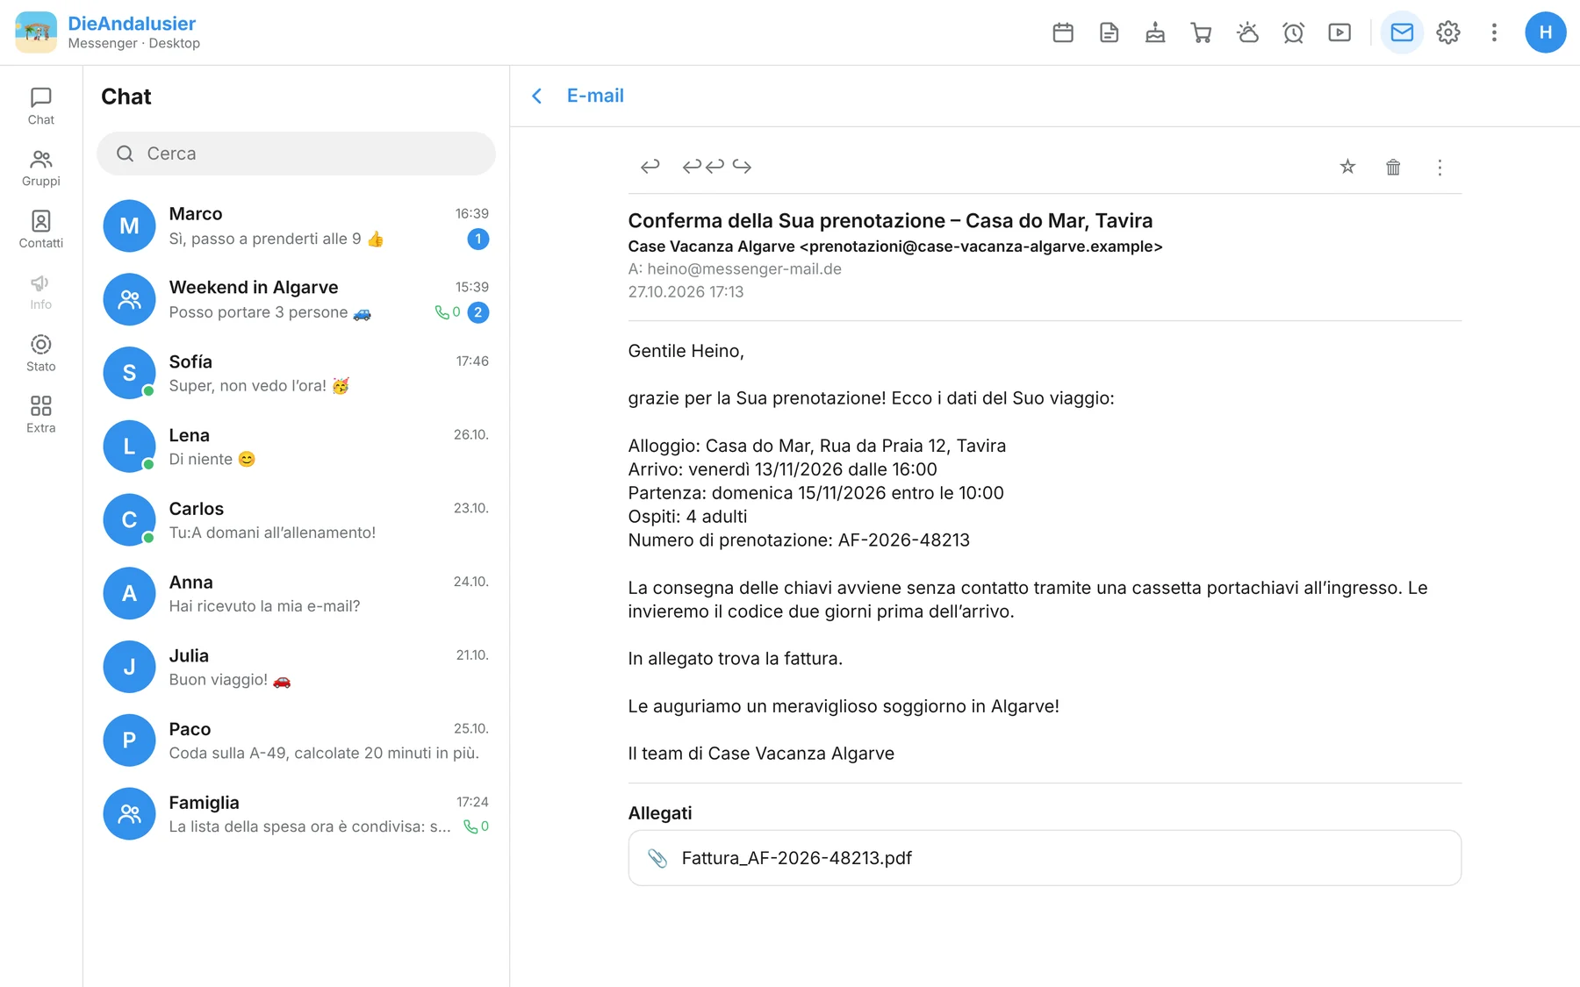Reply to the email
Viewport: 1580px width, 987px height.
[650, 166]
